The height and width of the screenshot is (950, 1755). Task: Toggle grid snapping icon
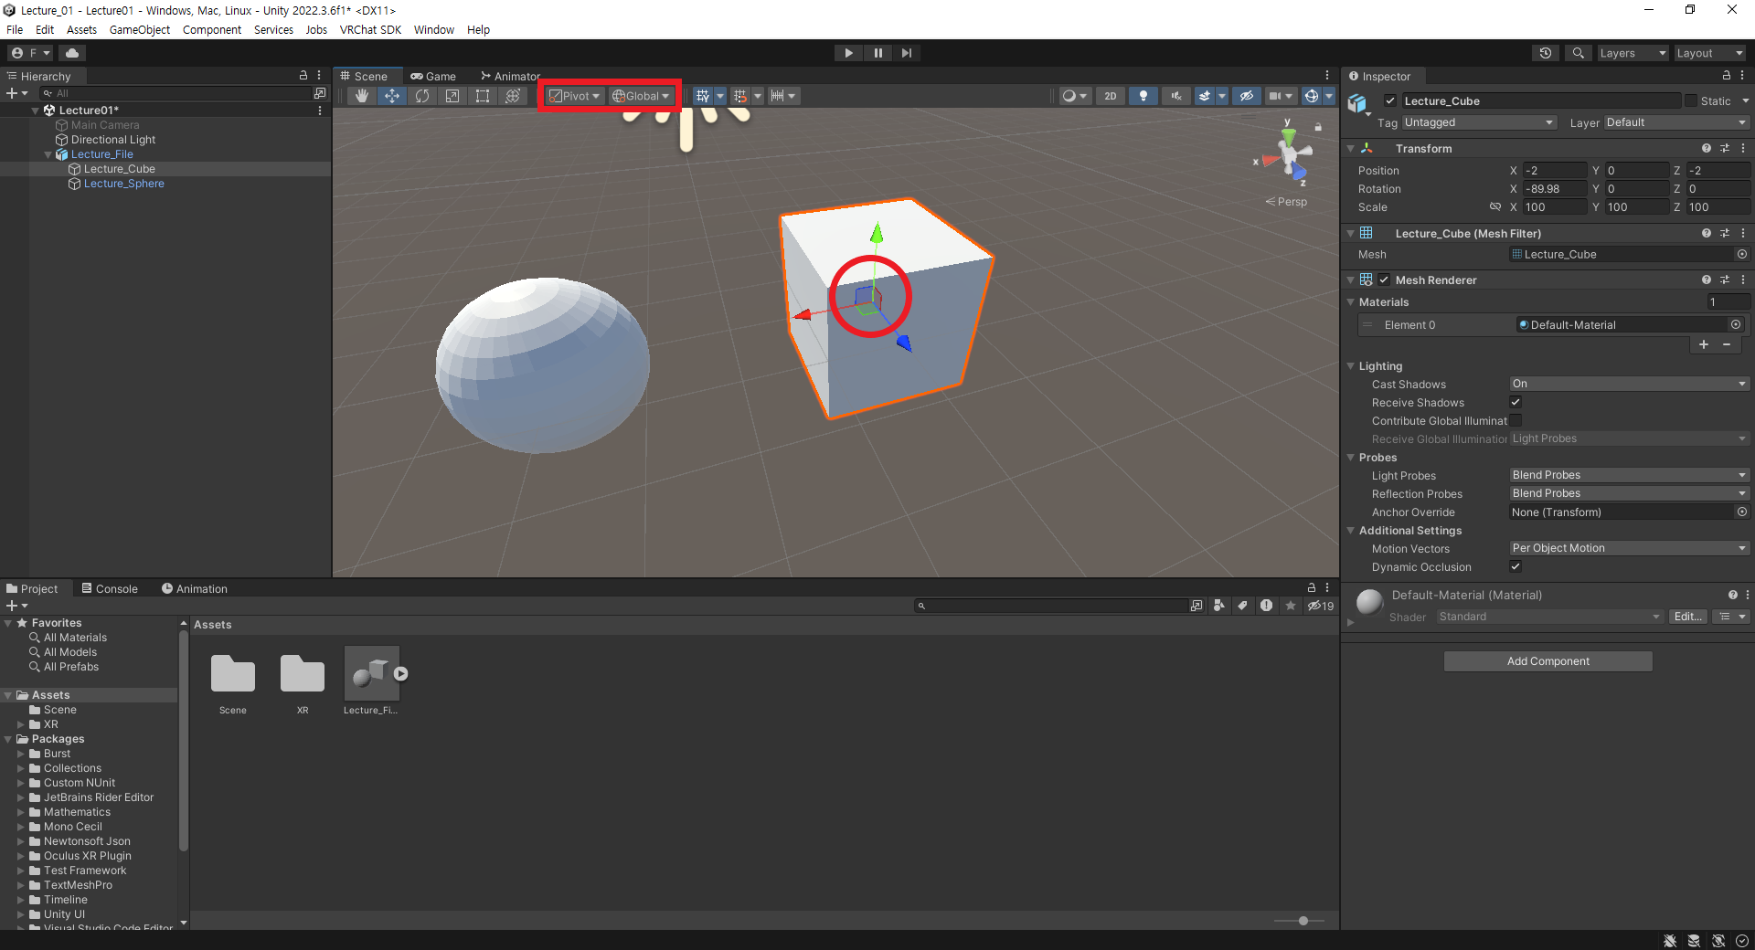tap(740, 96)
